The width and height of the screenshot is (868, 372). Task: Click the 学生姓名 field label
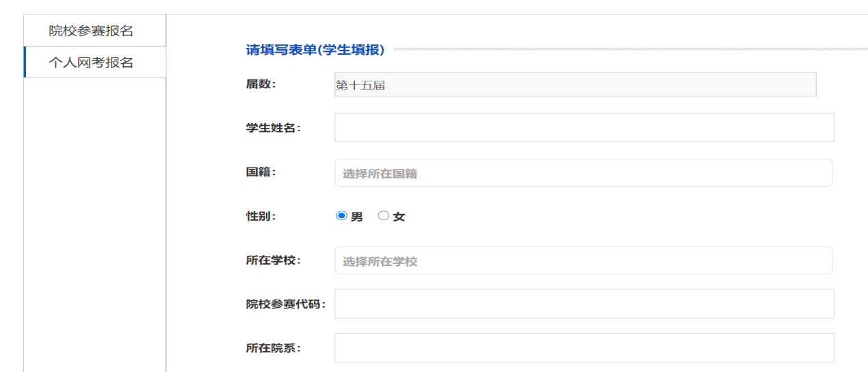click(x=273, y=128)
